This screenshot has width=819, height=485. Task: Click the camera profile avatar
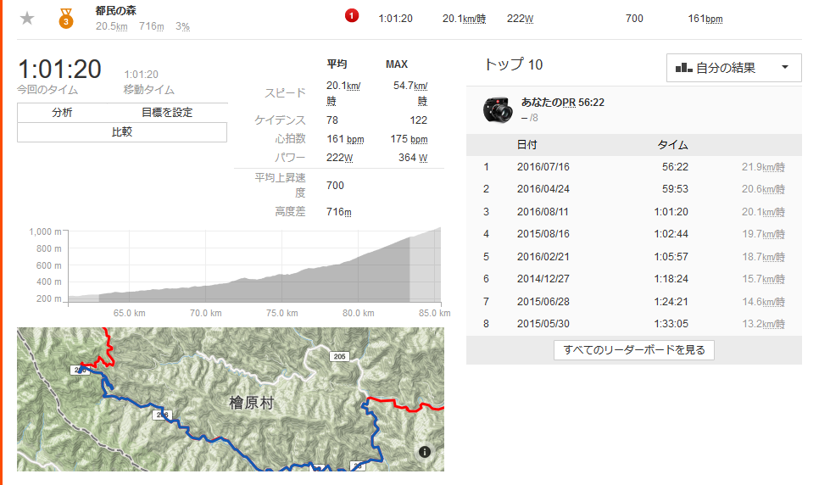pyautogui.click(x=498, y=109)
